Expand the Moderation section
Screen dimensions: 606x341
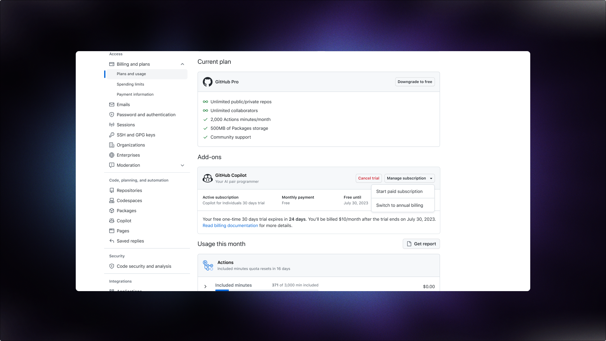click(x=182, y=165)
